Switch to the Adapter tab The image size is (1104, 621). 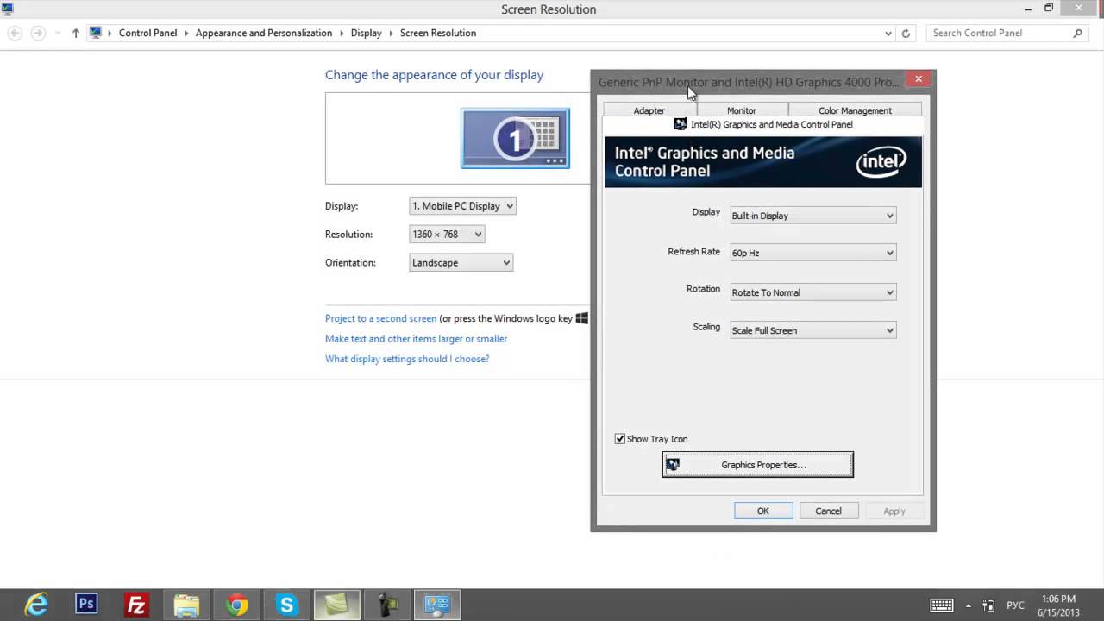[x=649, y=110]
